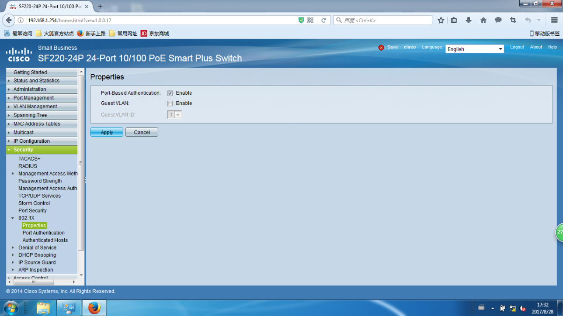Viewport: 563px width, 316px height.
Task: Click the Firefox icon in the taskbar
Action: [x=94, y=308]
